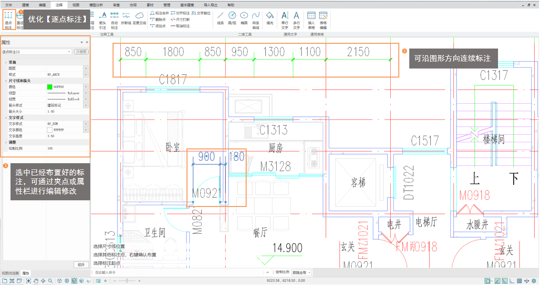Open the 跟随全局 scale dropdown
540x285 pixels.
[302, 273]
